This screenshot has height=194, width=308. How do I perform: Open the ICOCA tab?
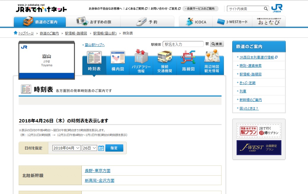tap(196, 22)
